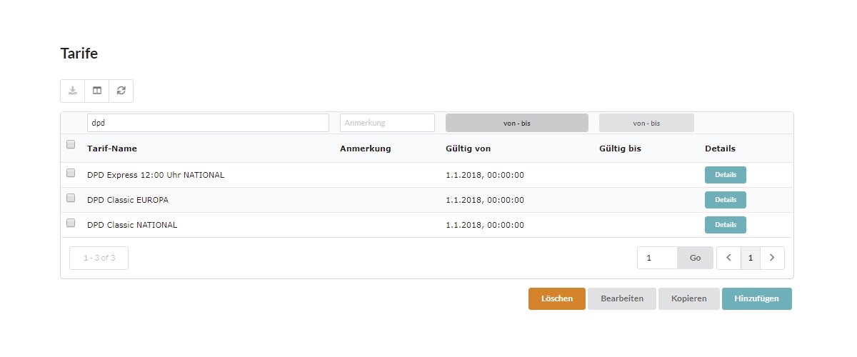Viewport: 857px width, 357px height.
Task: Go to the previous page arrow
Action: tap(728, 258)
